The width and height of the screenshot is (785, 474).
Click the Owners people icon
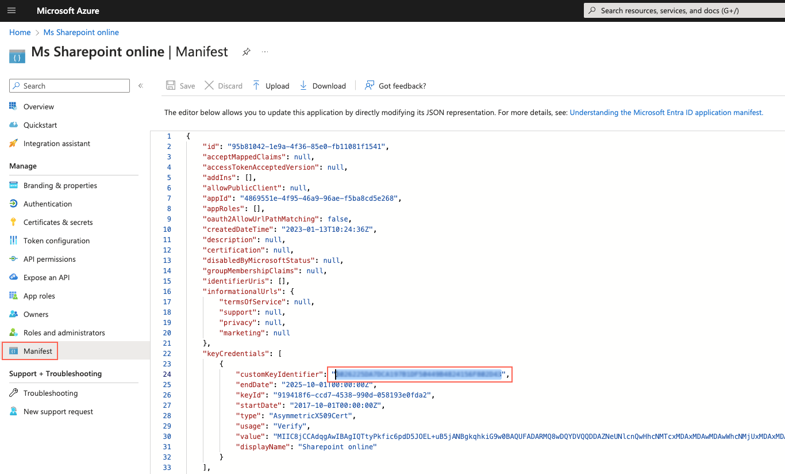(x=13, y=314)
